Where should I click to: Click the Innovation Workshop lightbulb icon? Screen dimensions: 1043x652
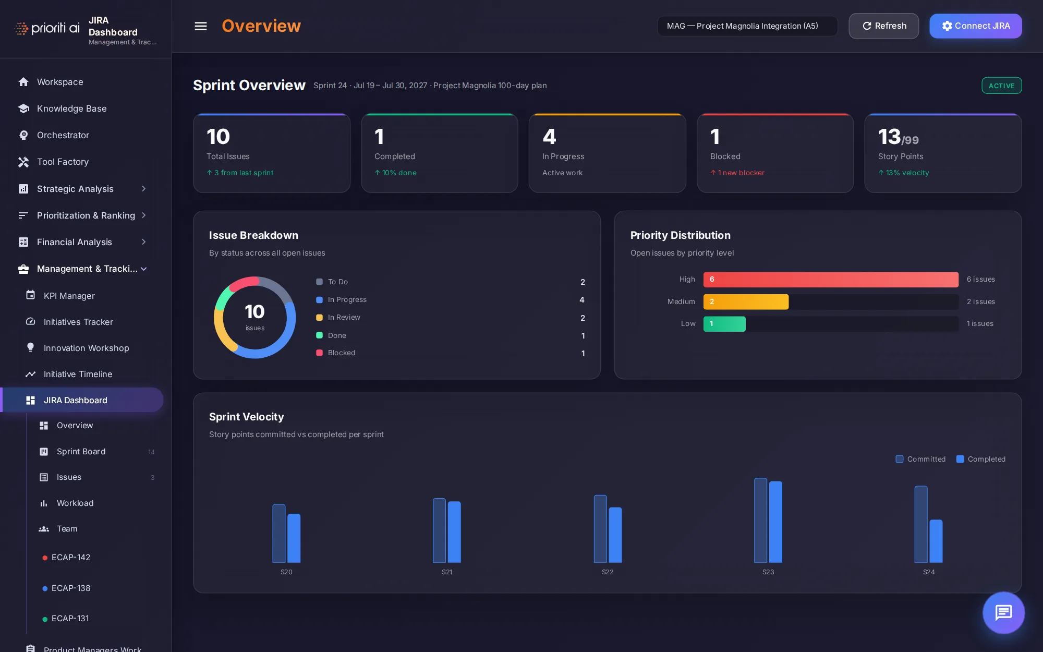[31, 348]
